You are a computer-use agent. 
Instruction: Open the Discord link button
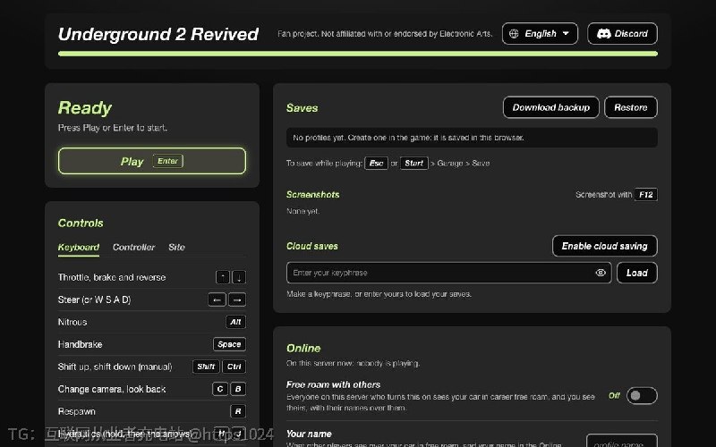click(x=622, y=34)
